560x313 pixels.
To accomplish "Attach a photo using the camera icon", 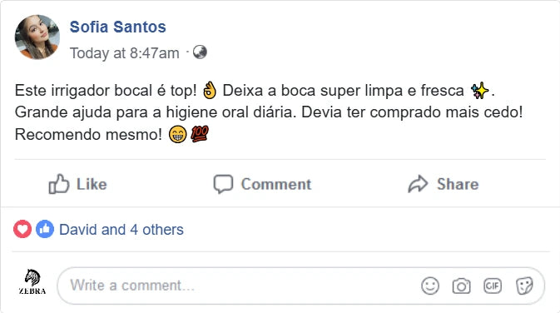I will point(461,286).
